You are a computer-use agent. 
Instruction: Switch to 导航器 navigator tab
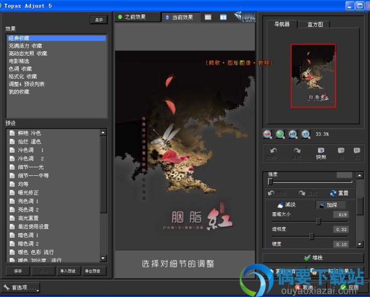pyautogui.click(x=282, y=24)
